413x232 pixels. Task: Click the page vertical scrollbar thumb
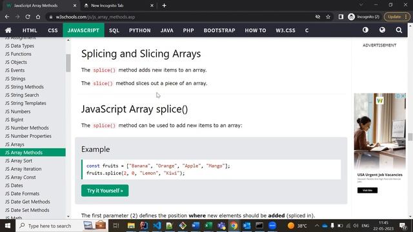410,137
